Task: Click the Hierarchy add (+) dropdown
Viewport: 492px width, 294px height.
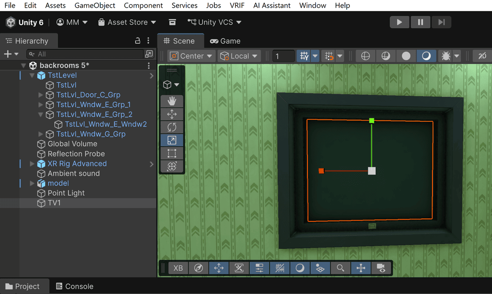Action: tap(11, 54)
